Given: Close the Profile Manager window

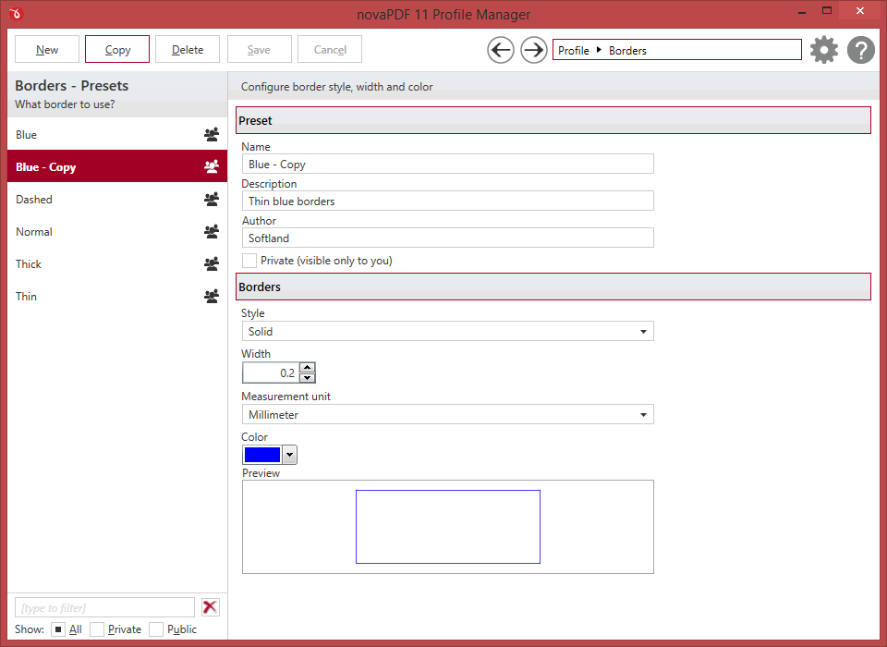Looking at the screenshot, I should pyautogui.click(x=860, y=11).
